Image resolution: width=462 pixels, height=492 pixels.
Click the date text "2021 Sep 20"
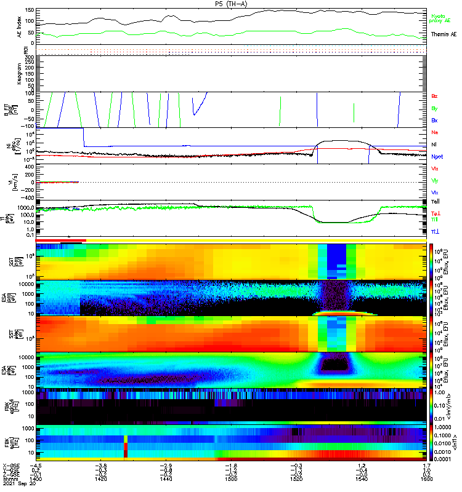(x=20, y=484)
